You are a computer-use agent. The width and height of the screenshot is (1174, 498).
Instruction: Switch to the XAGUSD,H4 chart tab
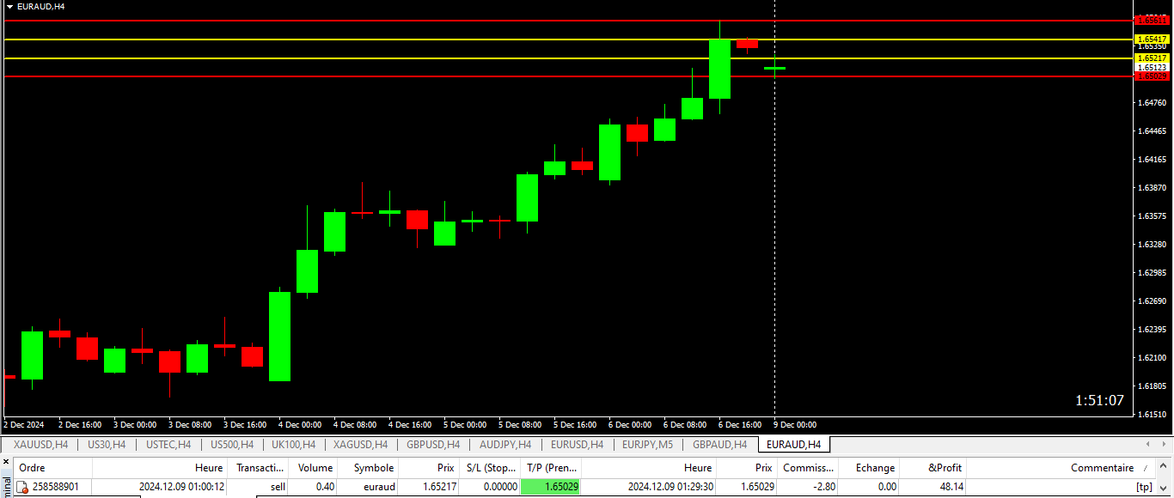360,445
